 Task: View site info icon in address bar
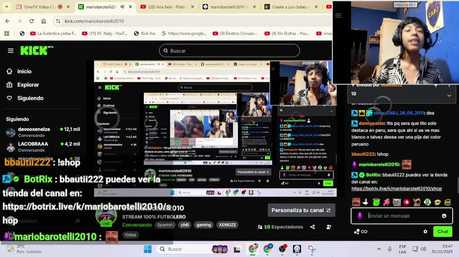58,21
